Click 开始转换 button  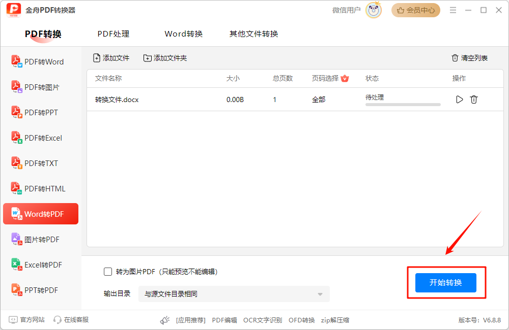coord(446,283)
